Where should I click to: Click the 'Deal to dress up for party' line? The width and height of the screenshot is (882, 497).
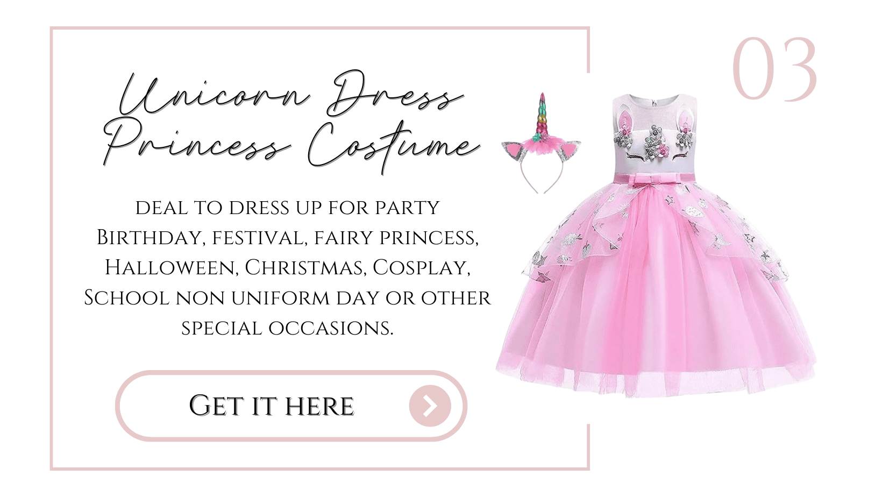pyautogui.click(x=288, y=208)
